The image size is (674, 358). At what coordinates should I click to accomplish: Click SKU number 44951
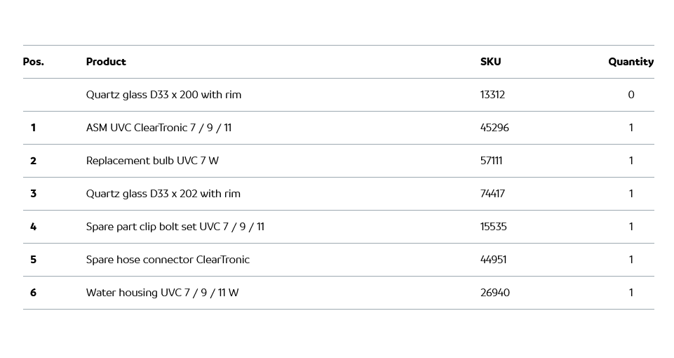pyautogui.click(x=493, y=260)
